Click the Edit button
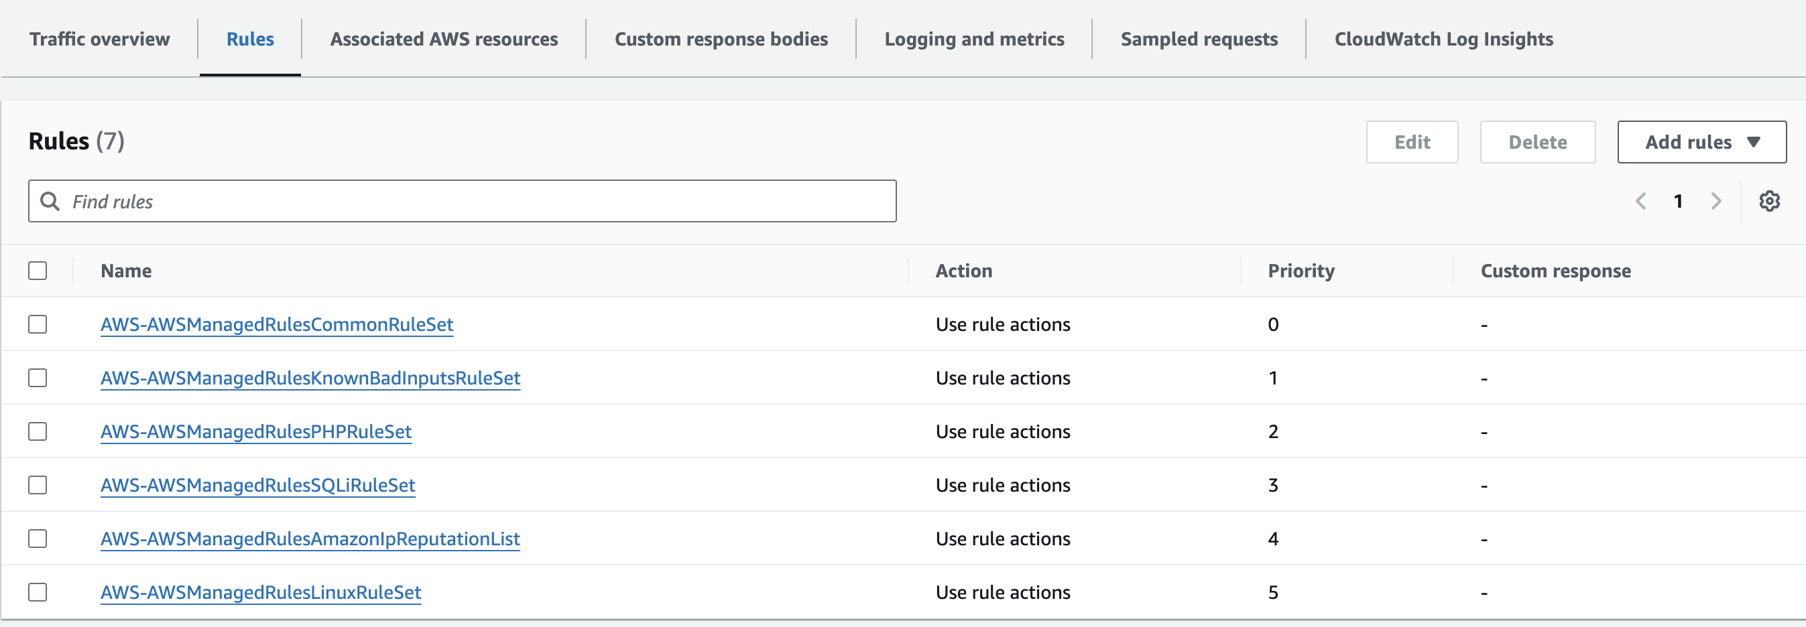This screenshot has height=627, width=1806. pyautogui.click(x=1412, y=141)
